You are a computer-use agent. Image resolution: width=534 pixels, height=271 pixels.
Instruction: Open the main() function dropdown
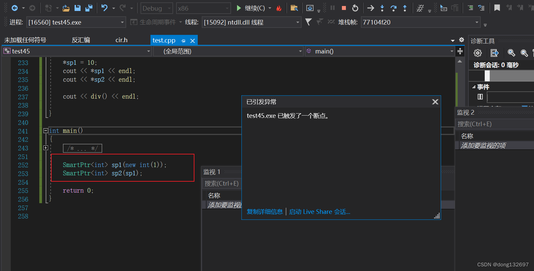[380, 51]
